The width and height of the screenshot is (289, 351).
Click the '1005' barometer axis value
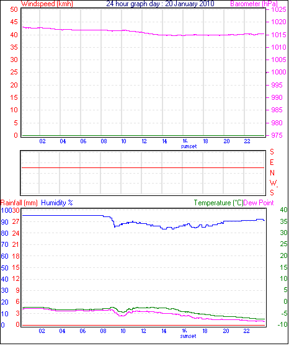pos(278,60)
